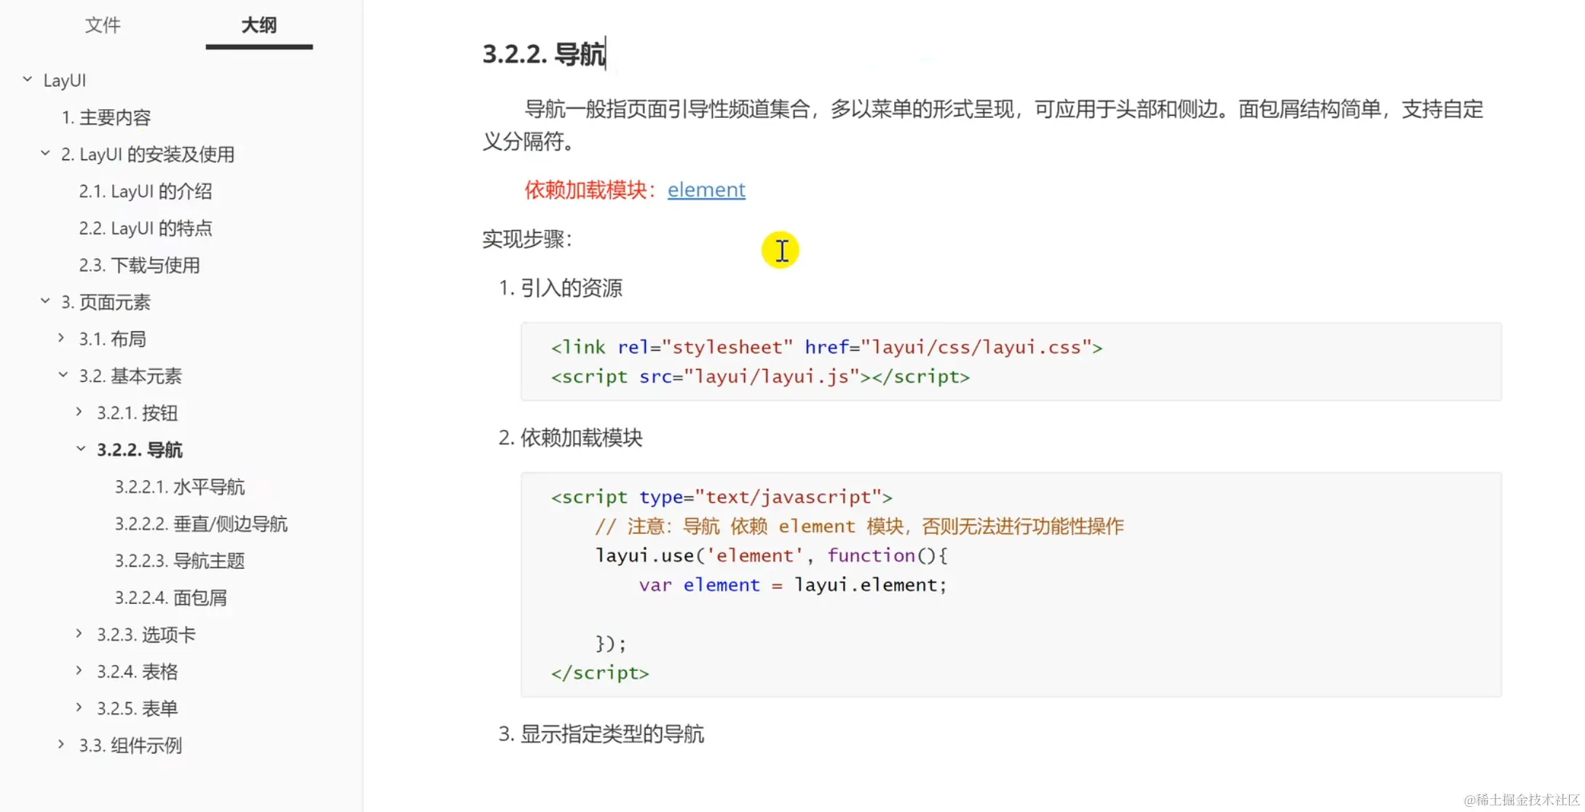Open 3.3. 组件示例 outline item
1585x812 pixels.
coord(130,746)
